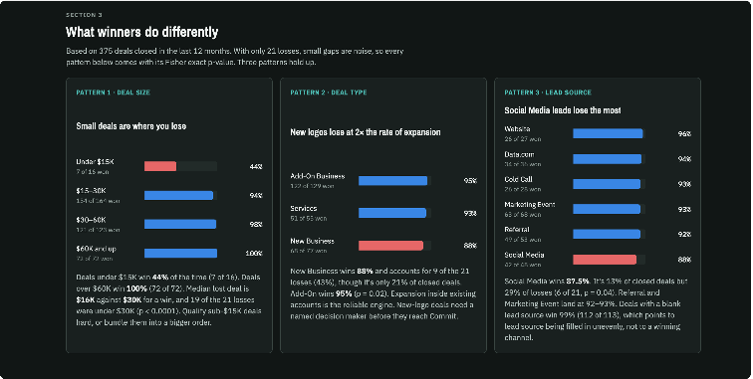
Task: Click the 'Website' lead source label
Action: click(517, 129)
